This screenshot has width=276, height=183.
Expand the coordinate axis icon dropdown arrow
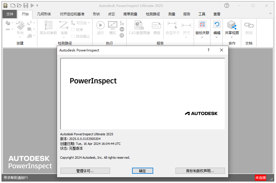click(34, 23)
